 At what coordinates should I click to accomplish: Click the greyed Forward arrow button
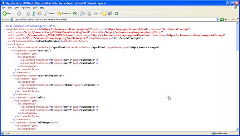19,14
